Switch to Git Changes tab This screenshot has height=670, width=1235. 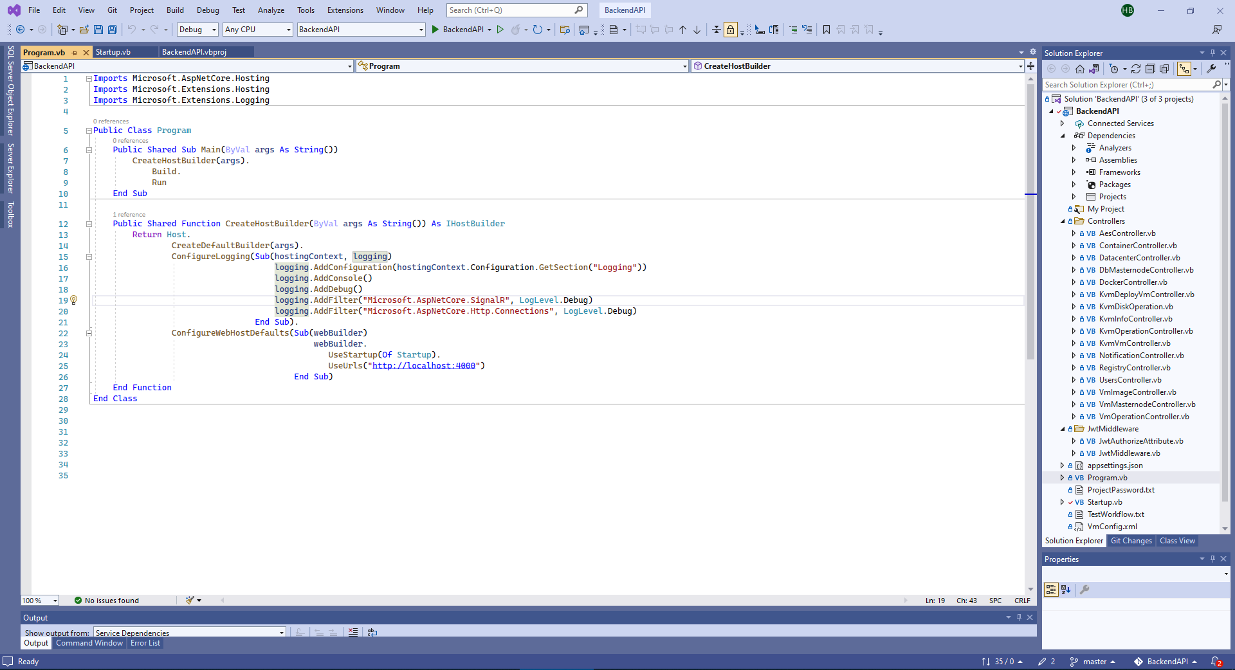pos(1131,541)
